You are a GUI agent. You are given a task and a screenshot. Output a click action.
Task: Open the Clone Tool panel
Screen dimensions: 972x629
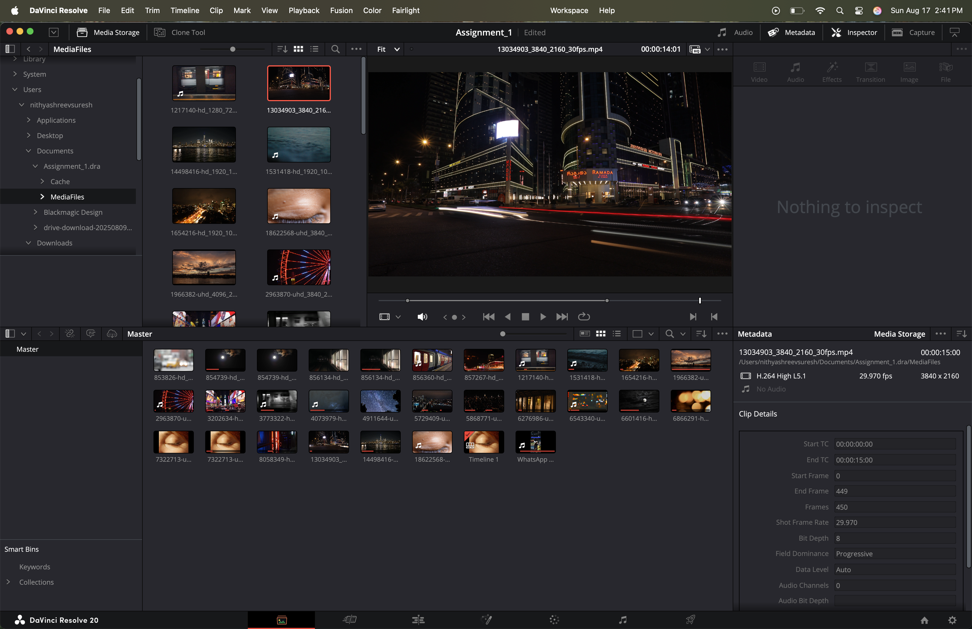coord(180,32)
